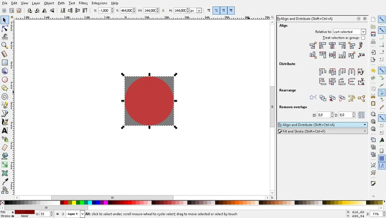Select the Selector arrow tool
The width and height of the screenshot is (386, 218).
(5, 20)
